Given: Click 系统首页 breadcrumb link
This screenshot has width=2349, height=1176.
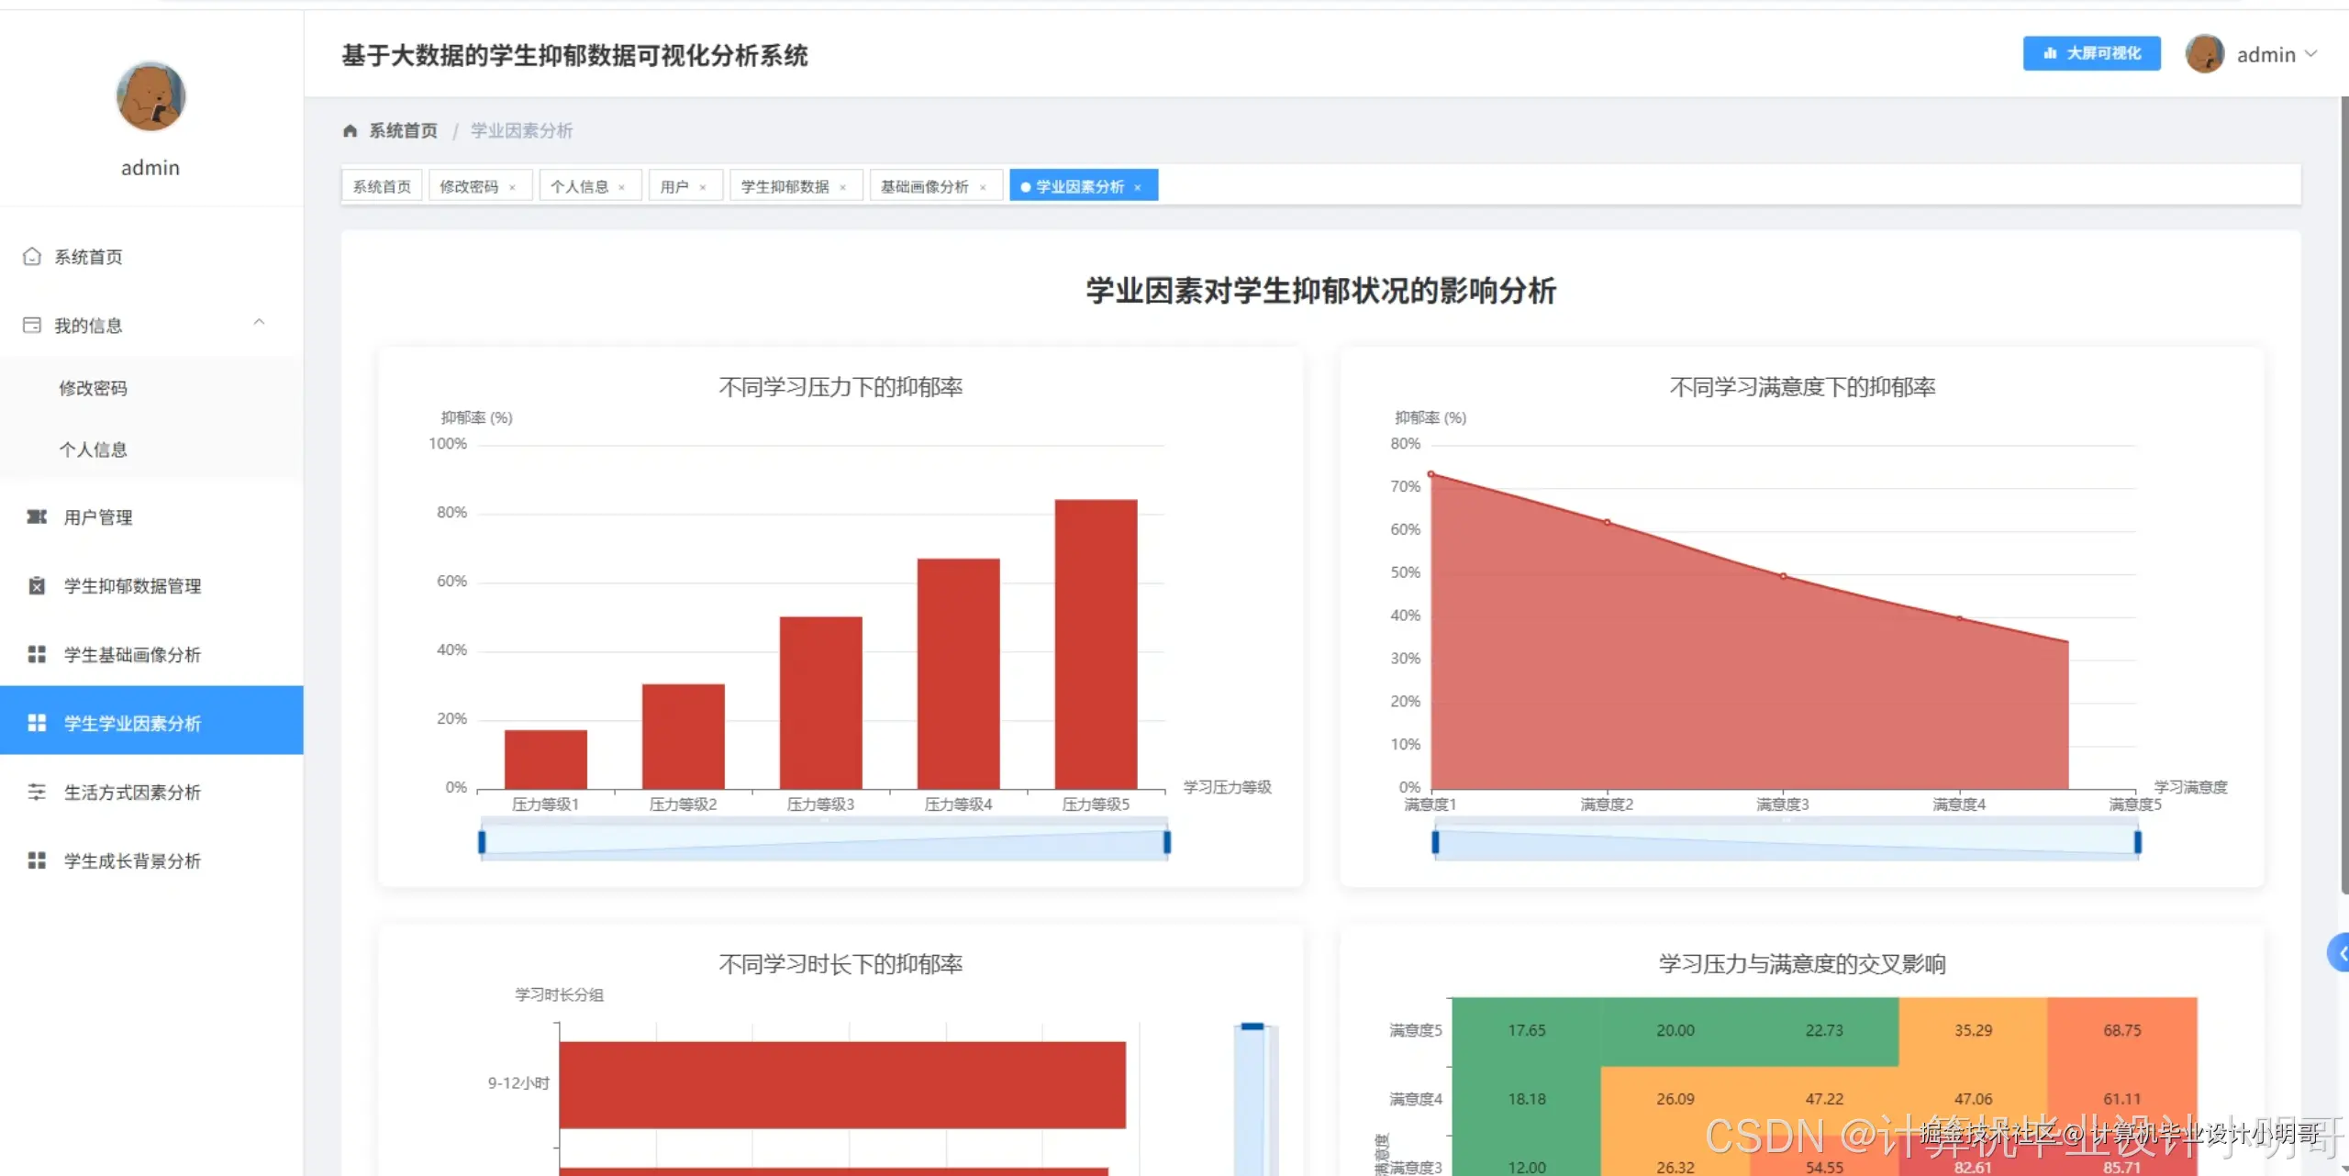Looking at the screenshot, I should tap(403, 131).
